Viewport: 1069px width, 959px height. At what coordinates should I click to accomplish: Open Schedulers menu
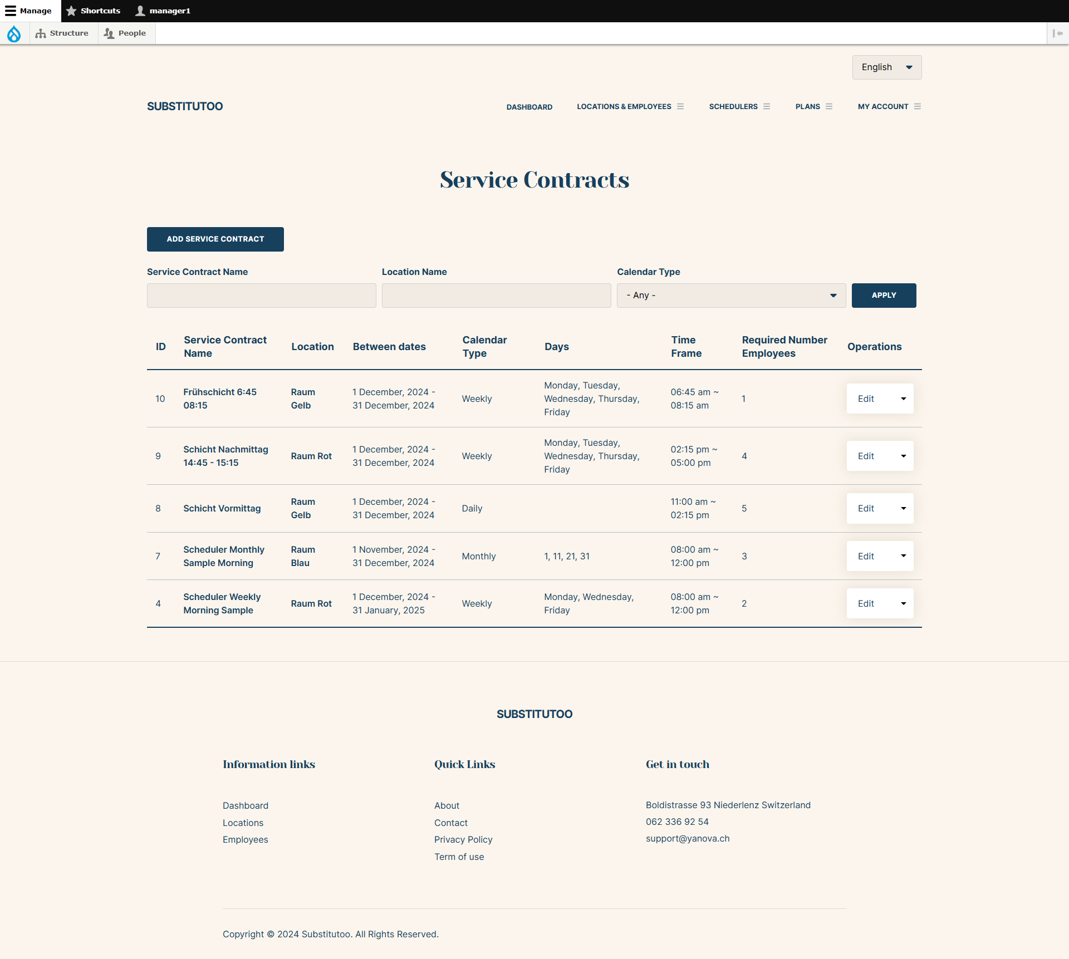(x=733, y=106)
